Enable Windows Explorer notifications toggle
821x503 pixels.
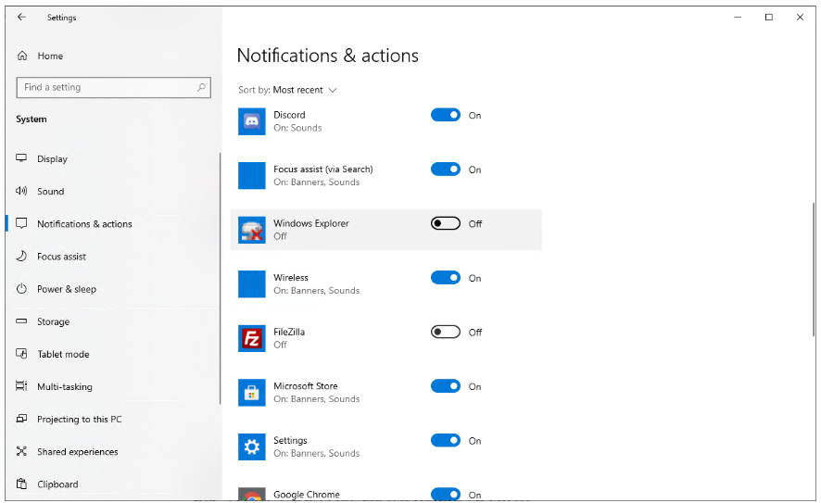446,223
